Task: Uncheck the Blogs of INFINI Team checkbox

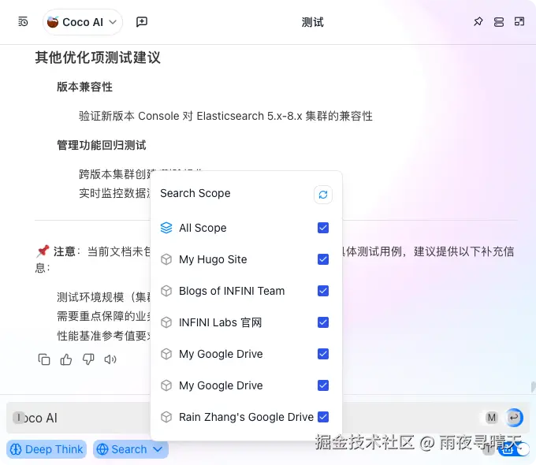Action: click(x=323, y=291)
